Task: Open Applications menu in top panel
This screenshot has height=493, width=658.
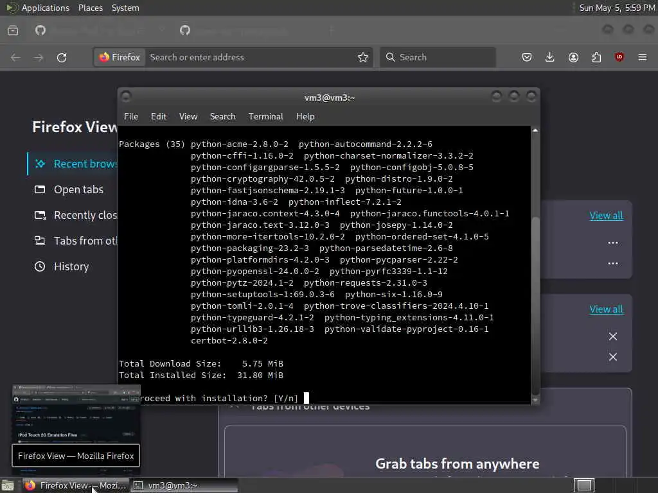Action: 46,8
